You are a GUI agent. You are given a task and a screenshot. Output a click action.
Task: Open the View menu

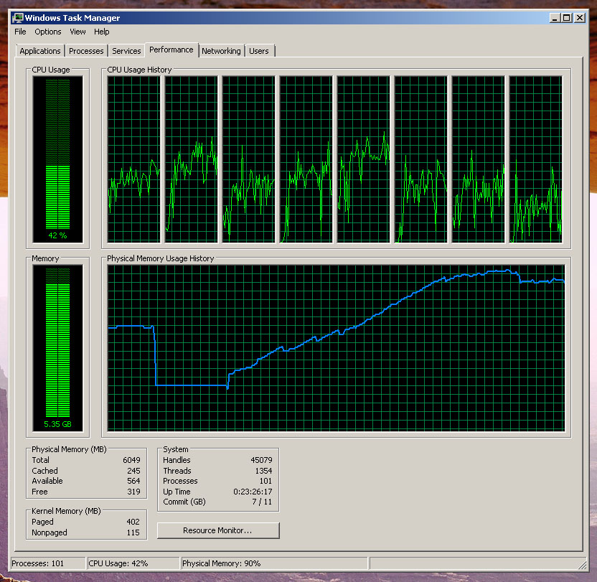tap(77, 32)
